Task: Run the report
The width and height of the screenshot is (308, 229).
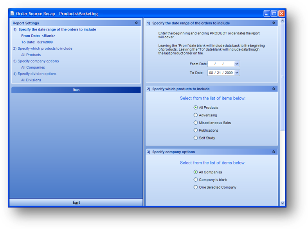Action: pyautogui.click(x=76, y=90)
